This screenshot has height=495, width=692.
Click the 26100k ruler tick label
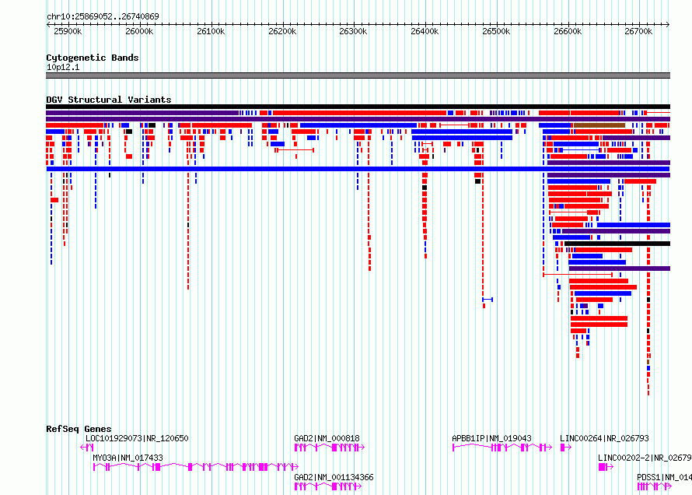point(211,31)
